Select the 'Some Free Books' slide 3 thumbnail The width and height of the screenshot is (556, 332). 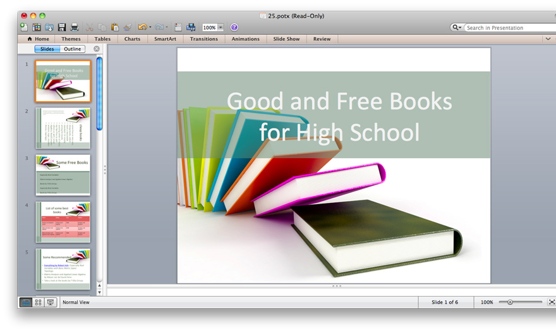point(63,175)
